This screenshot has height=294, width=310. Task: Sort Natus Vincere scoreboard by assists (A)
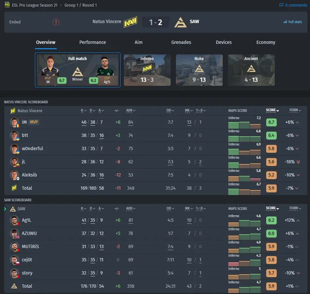[x=101, y=111]
